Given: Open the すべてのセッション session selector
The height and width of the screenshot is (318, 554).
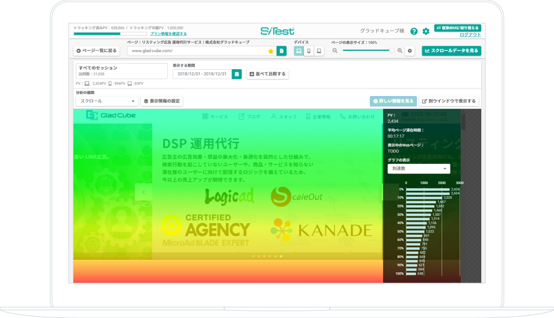Looking at the screenshot, I should pyautogui.click(x=121, y=71).
